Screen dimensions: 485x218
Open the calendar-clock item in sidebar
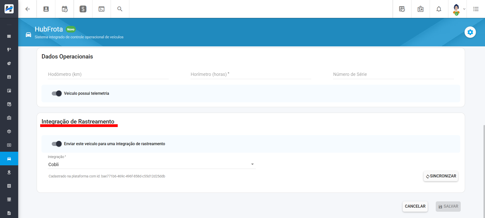(x=9, y=104)
